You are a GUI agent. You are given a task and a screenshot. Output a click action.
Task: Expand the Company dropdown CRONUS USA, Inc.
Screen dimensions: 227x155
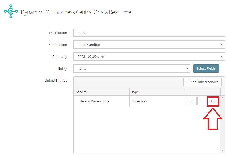click(149, 57)
